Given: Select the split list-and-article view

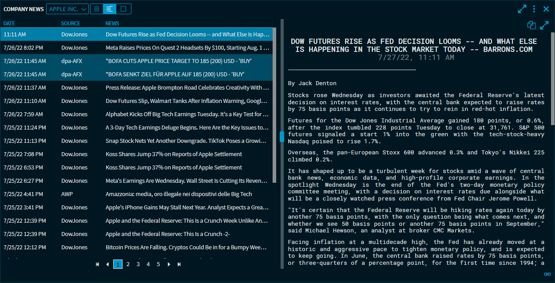Looking at the screenshot, I should 110,9.
